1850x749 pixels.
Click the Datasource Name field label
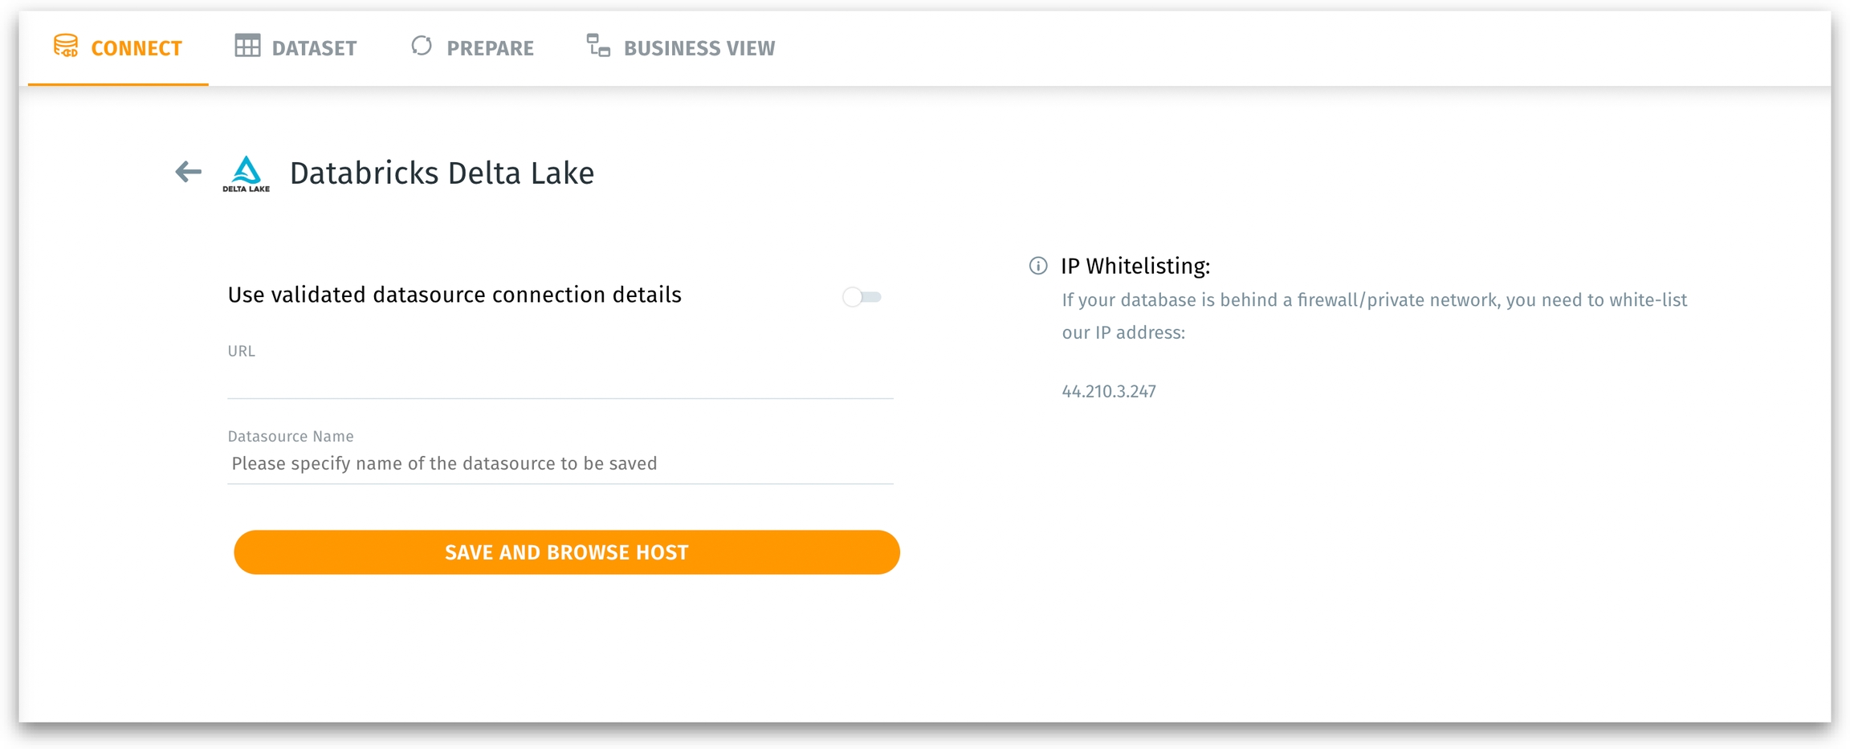point(290,436)
